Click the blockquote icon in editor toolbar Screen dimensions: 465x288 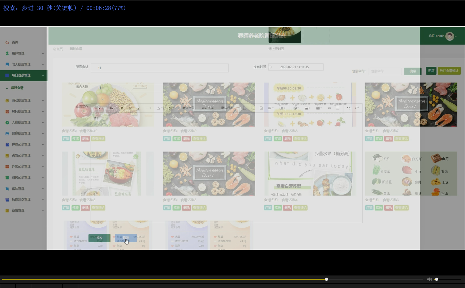(x=111, y=108)
